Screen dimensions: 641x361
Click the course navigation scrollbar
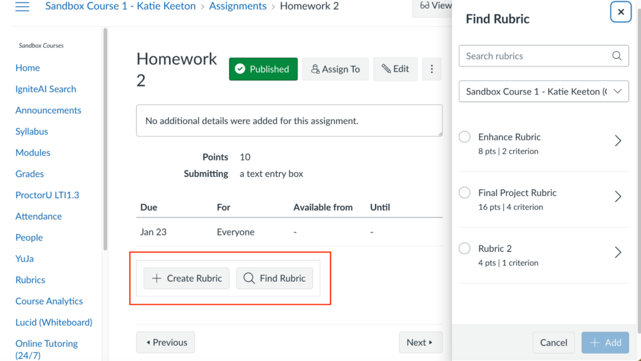click(x=105, y=139)
